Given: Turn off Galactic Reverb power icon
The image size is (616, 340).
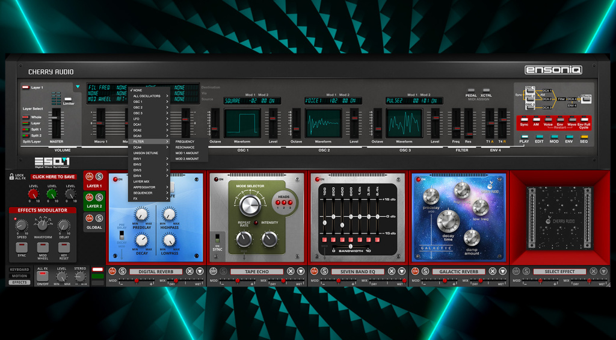Looking at the screenshot, I should click(415, 271).
